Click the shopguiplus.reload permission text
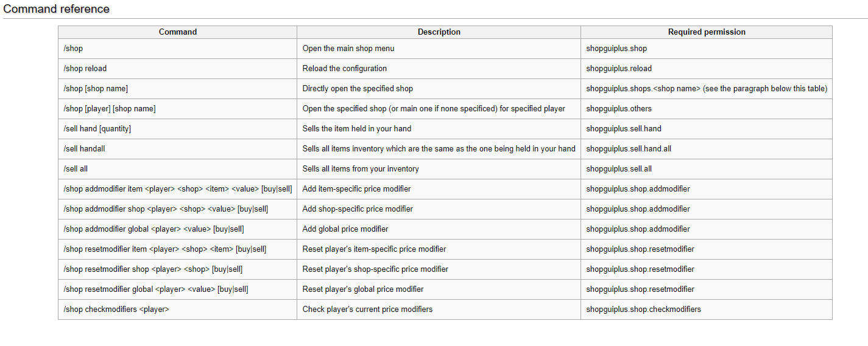The width and height of the screenshot is (868, 346). click(x=619, y=69)
